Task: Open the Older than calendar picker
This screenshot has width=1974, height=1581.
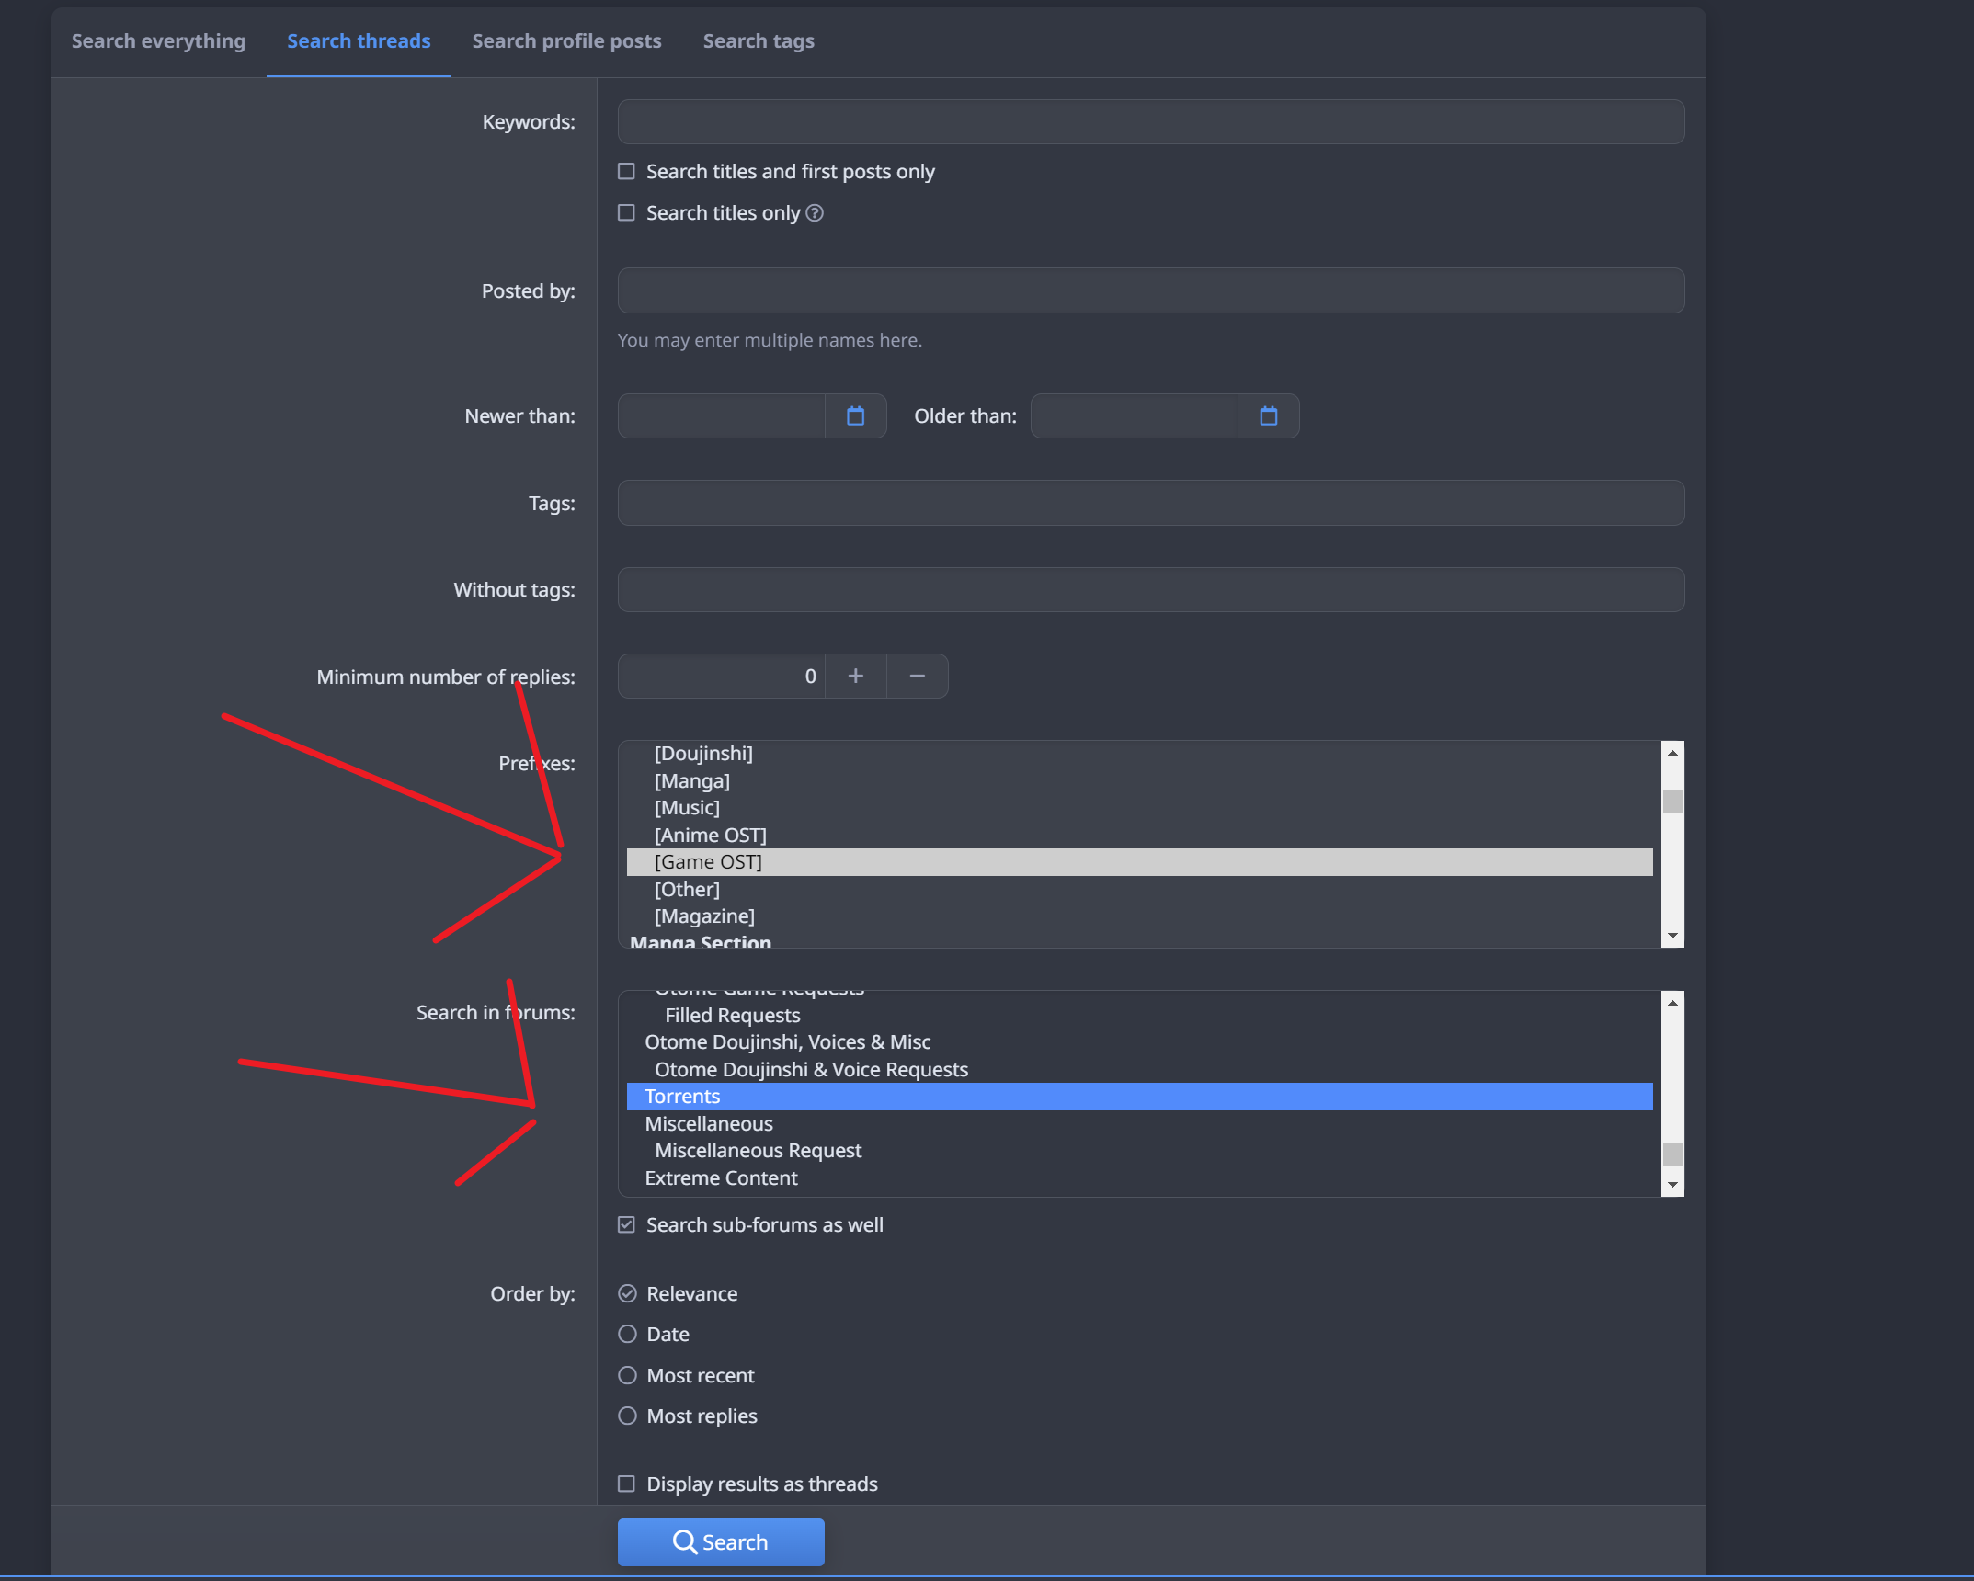Action: 1268,416
